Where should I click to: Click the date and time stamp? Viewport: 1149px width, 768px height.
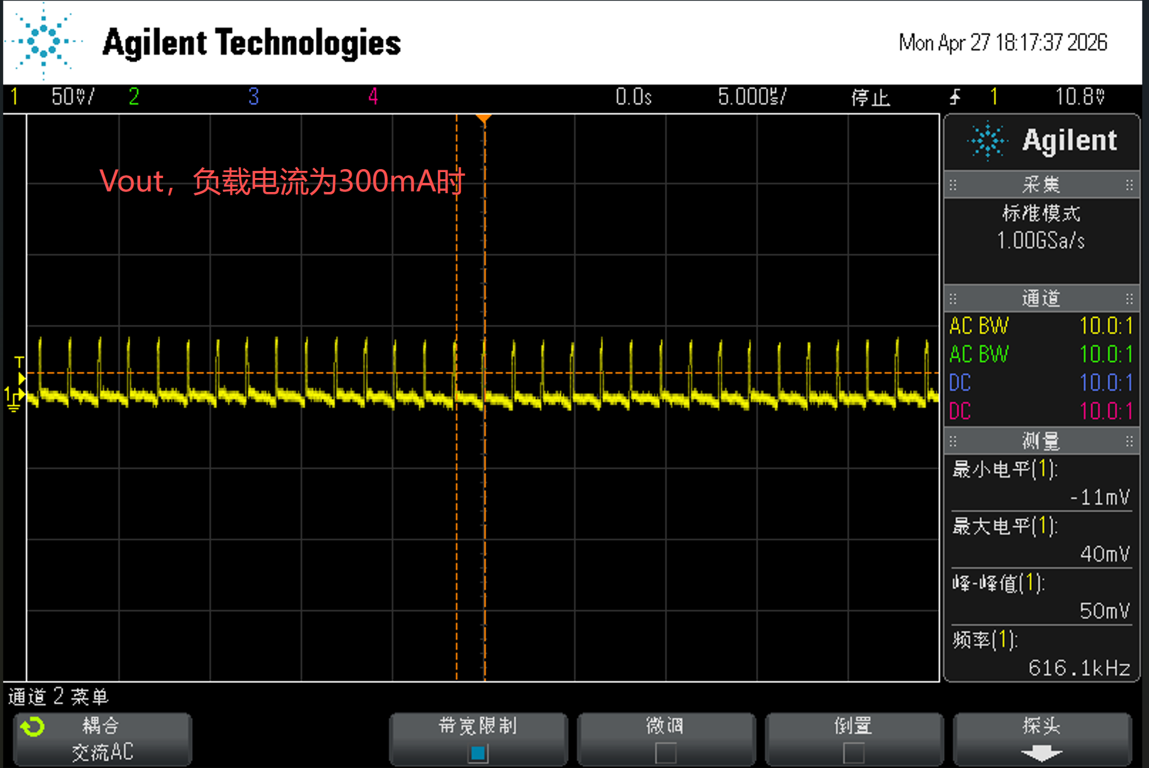1003,43
